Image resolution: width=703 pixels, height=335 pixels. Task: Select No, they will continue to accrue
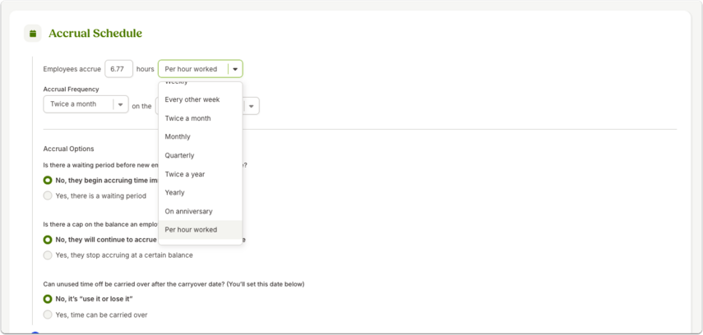tap(48, 240)
